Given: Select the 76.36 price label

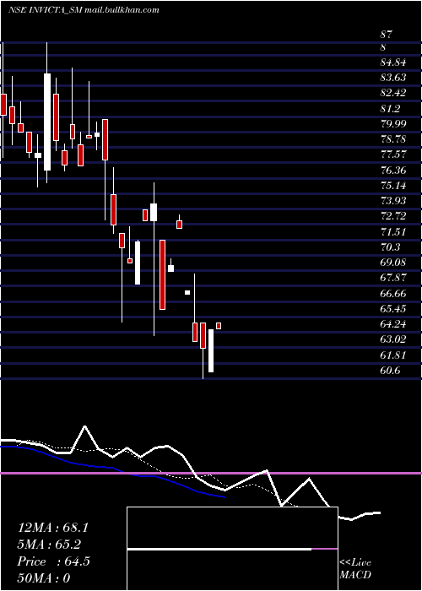Looking at the screenshot, I should coord(393,171).
